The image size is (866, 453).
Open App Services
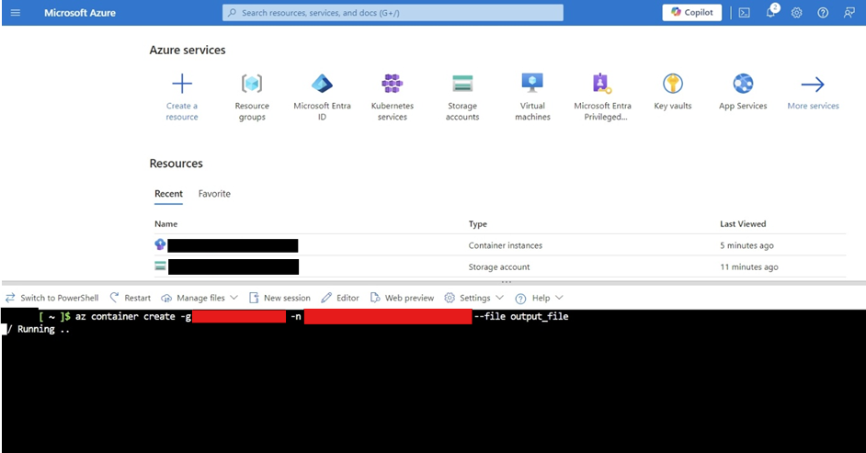coord(743,85)
